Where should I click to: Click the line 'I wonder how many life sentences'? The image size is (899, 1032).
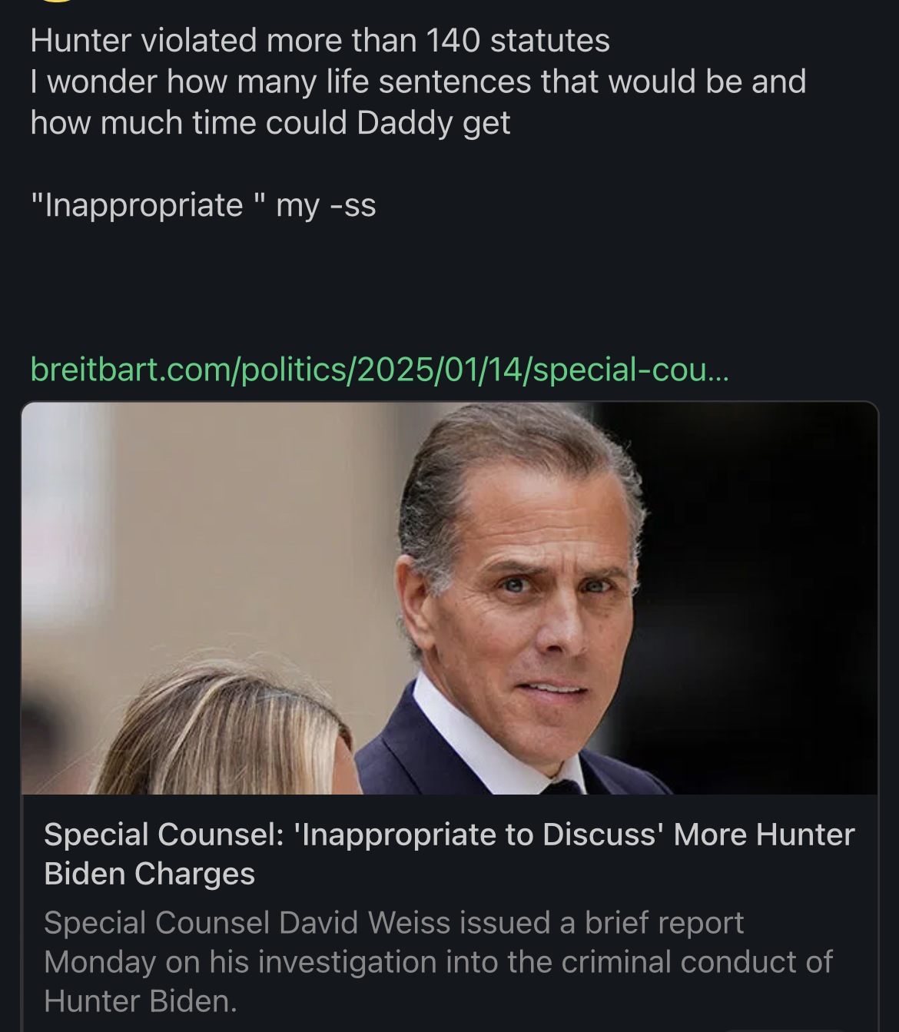pos(418,81)
